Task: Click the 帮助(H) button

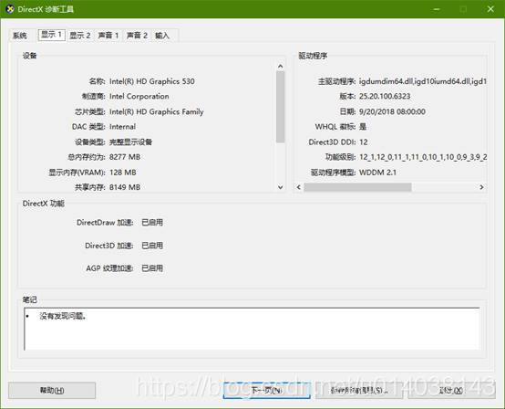Action: point(52,391)
